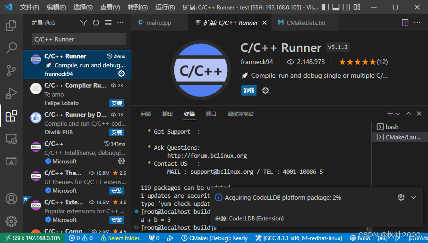Click SSH: 192.168.0.105 remote indicator
The width and height of the screenshot is (428, 243).
click(x=33, y=238)
